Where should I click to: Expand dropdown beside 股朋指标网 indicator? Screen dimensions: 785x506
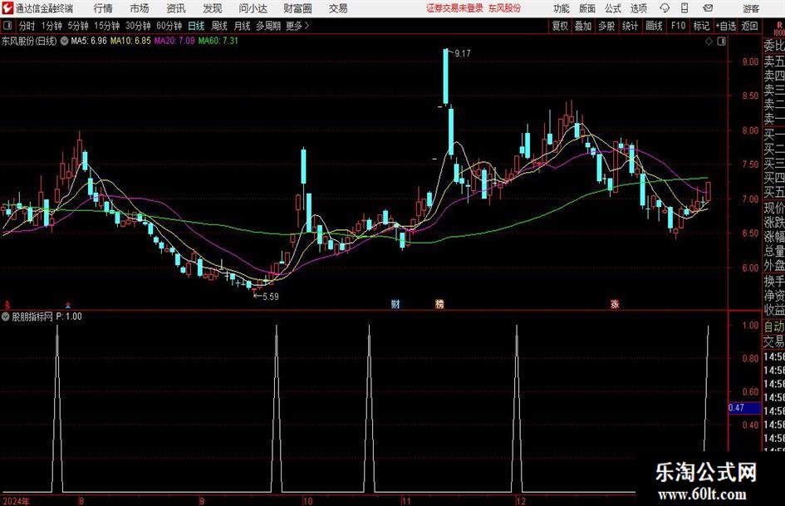pos(5,317)
